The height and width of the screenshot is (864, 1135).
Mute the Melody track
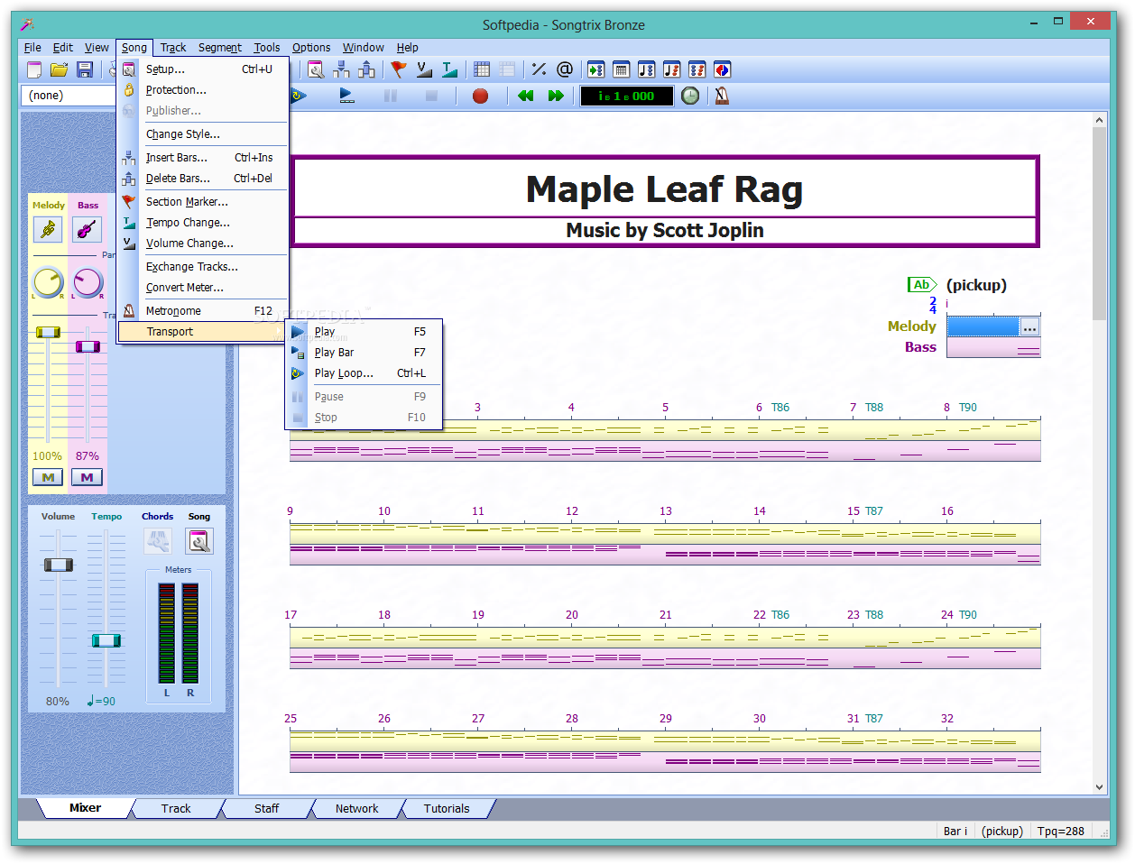pyautogui.click(x=48, y=477)
